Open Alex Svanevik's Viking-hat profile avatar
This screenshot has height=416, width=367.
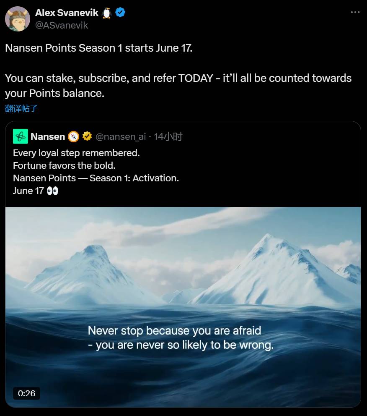(x=18, y=19)
